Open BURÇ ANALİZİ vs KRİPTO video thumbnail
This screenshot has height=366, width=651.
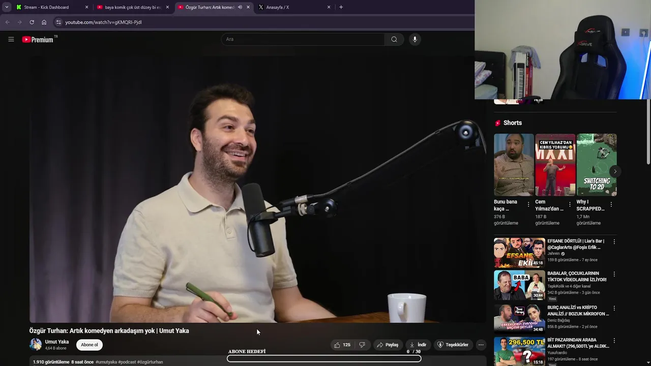(519, 318)
